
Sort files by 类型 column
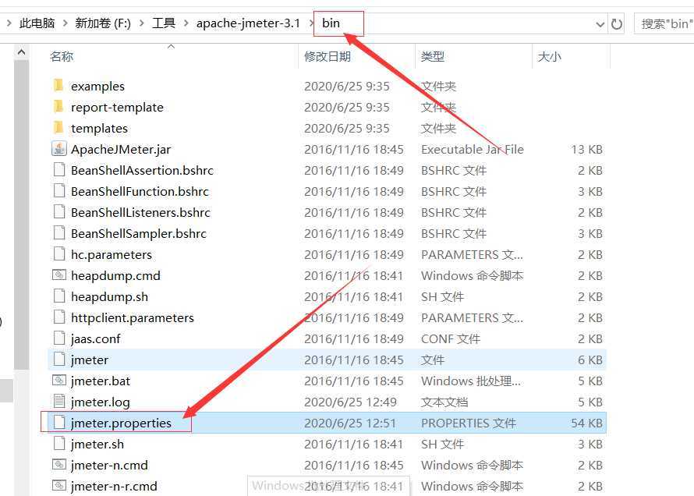coord(433,57)
